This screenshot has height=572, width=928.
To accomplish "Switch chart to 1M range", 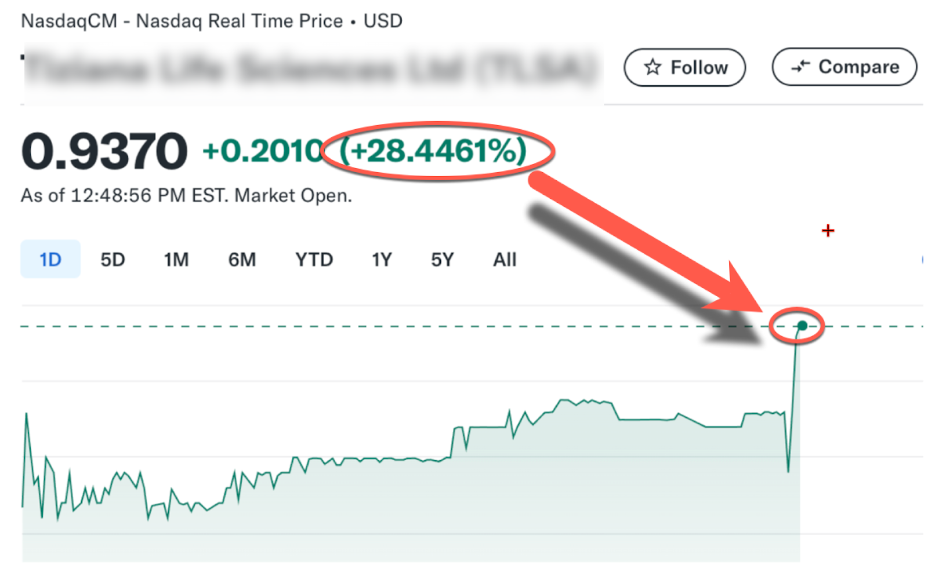I will [176, 259].
